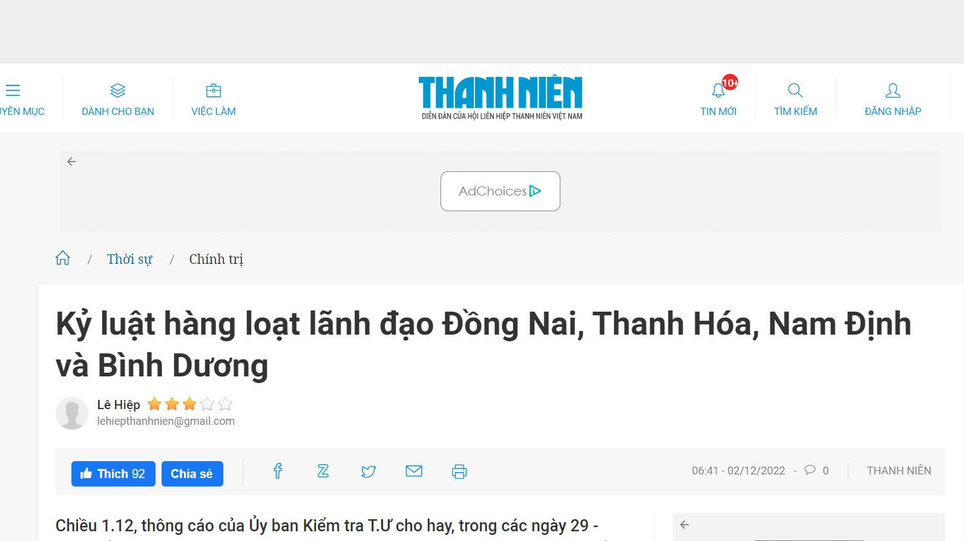Rate author with fourth star

pos(208,404)
